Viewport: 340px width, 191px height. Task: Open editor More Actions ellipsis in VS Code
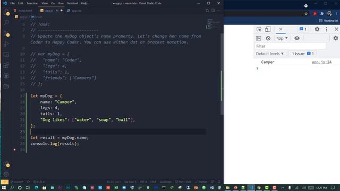coord(218,11)
